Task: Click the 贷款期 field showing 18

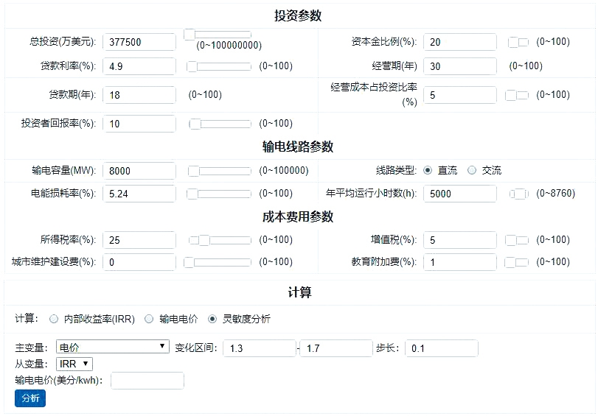Action: pos(139,95)
